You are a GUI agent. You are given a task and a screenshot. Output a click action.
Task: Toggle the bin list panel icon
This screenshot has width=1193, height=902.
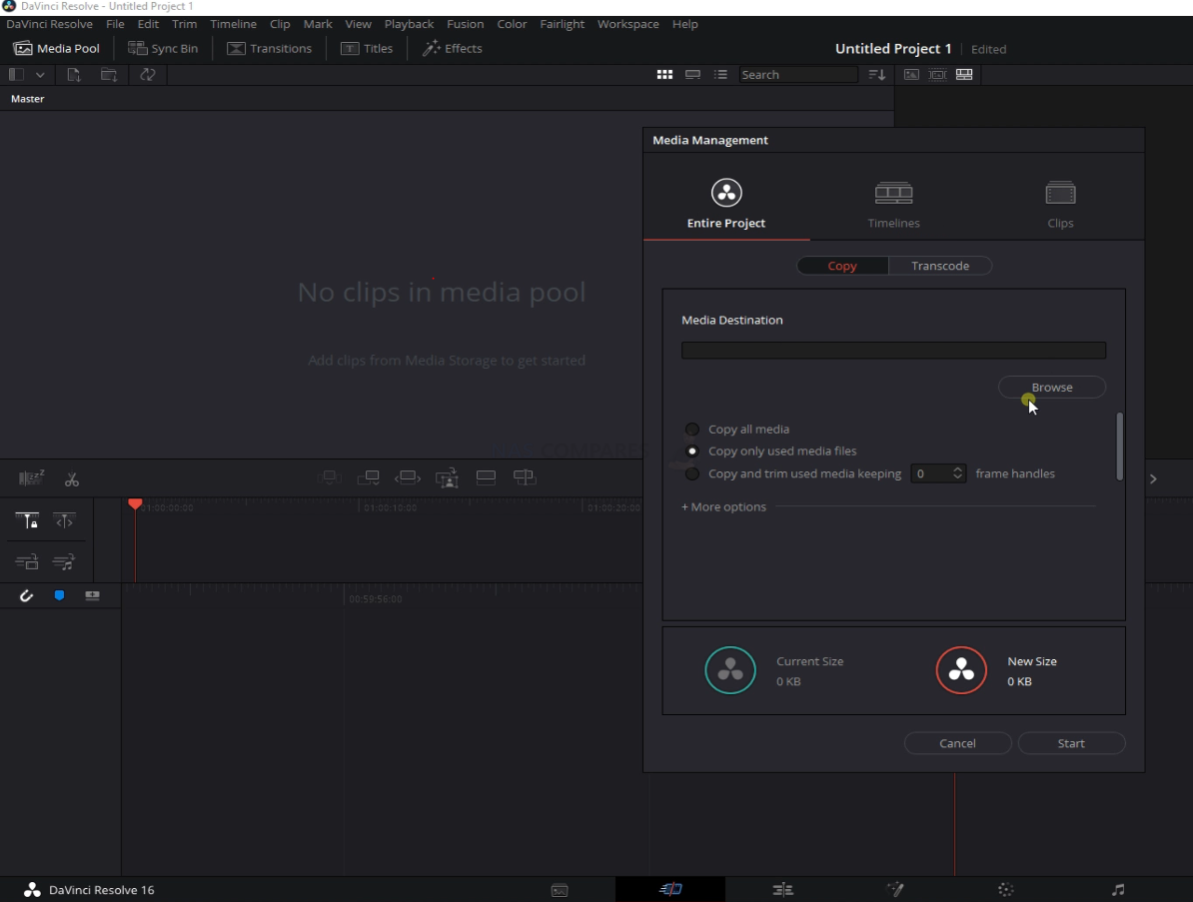point(16,75)
